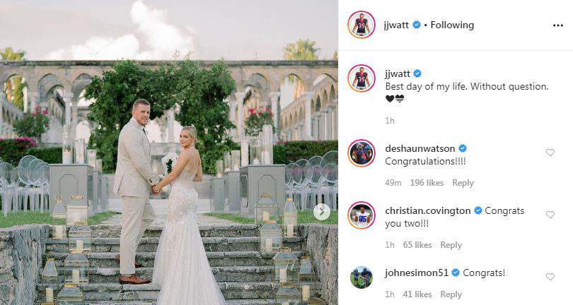The height and width of the screenshot is (305, 573).
Task: Reply to deshaunwatson's comment
Action: [x=463, y=183]
